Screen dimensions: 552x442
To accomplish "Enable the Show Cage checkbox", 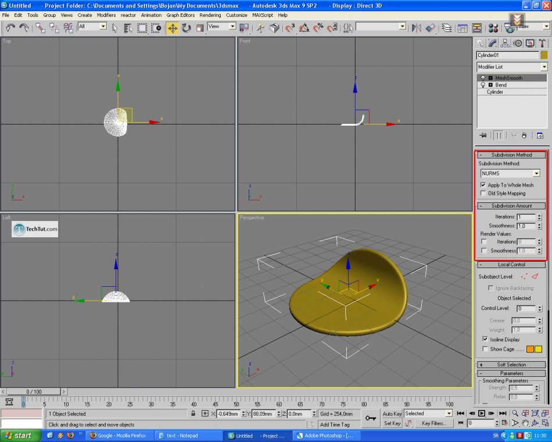I will tap(485, 349).
